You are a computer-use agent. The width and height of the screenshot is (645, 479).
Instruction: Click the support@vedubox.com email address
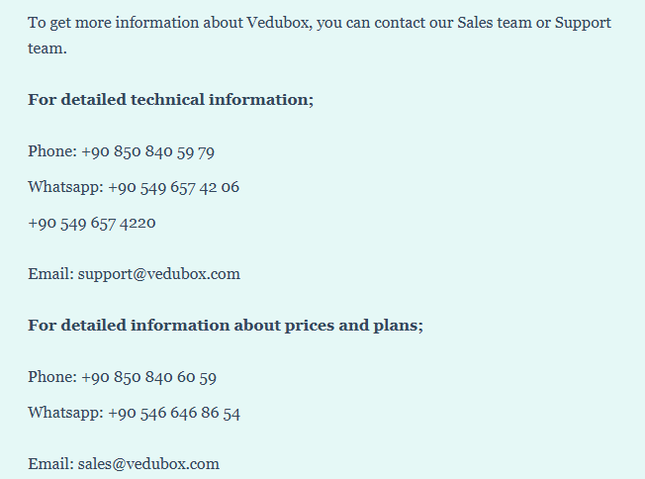(x=159, y=274)
